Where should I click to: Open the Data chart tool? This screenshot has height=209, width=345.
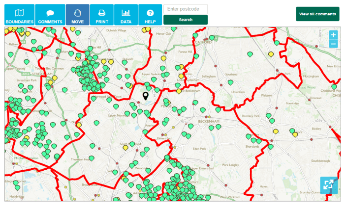[x=126, y=15]
